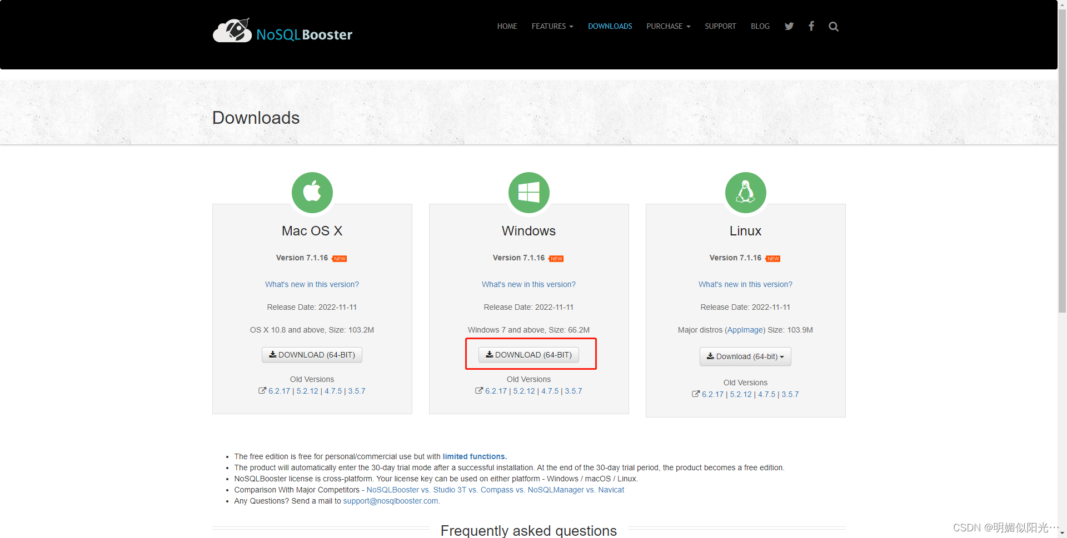Open Linux old version 6.2.17
The width and height of the screenshot is (1067, 538).
tap(713, 394)
